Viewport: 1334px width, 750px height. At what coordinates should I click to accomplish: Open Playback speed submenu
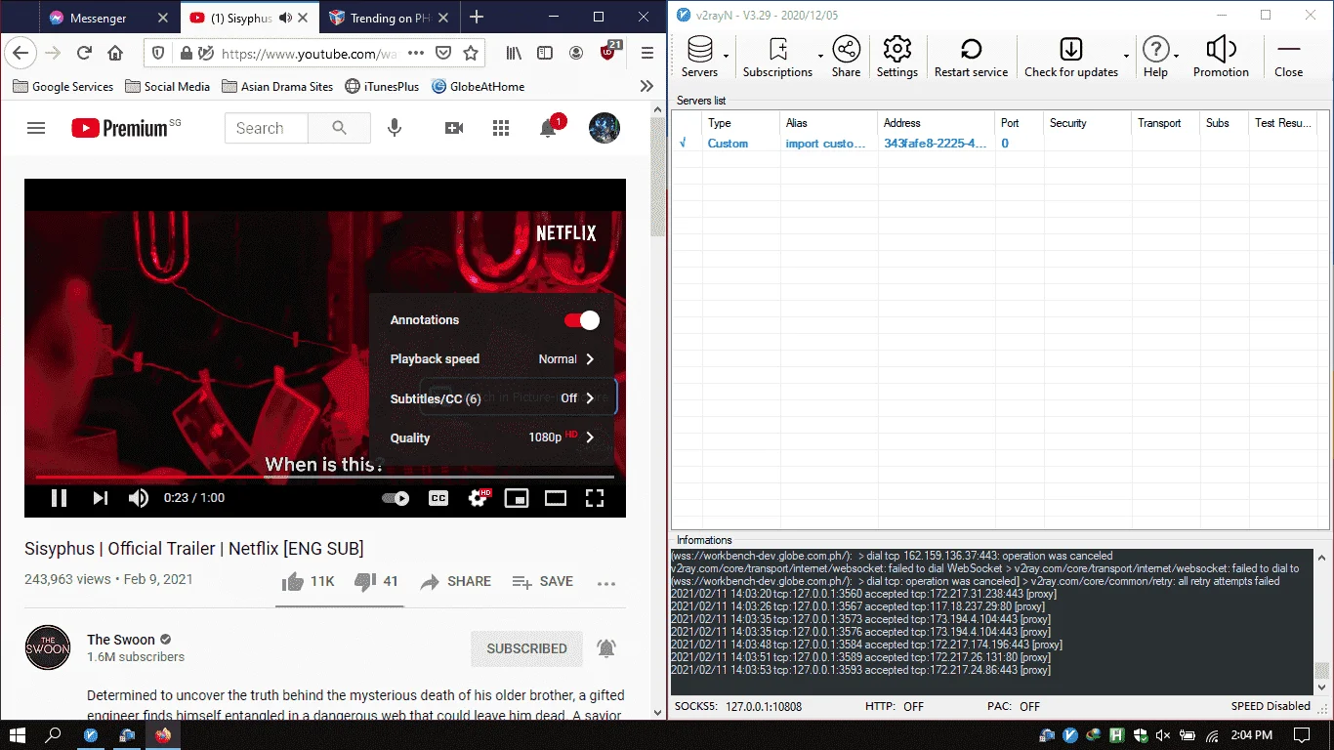[x=493, y=359]
